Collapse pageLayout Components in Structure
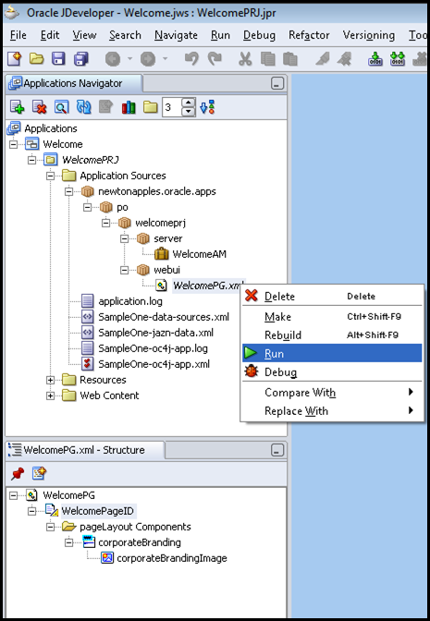This screenshot has height=621, width=430. pos(50,527)
